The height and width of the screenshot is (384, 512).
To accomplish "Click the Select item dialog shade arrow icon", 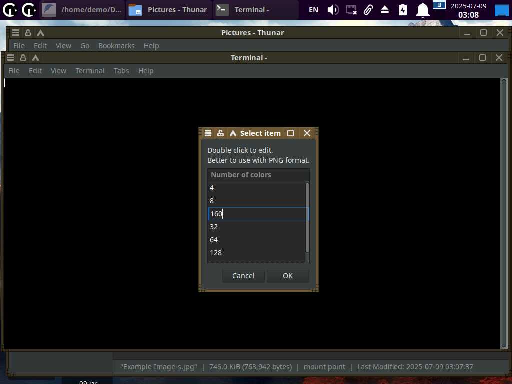I will (233, 133).
